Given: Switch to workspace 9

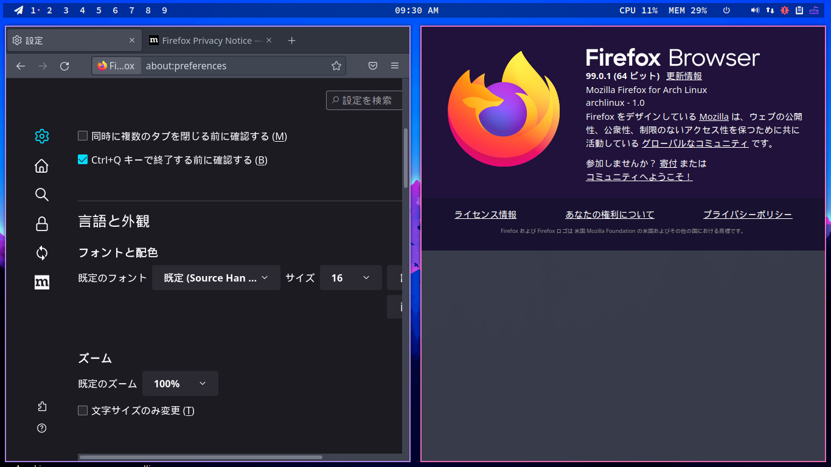Looking at the screenshot, I should 164,10.
